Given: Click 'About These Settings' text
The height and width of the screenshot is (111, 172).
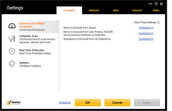Looking at the screenshot, I should pos(145,22).
